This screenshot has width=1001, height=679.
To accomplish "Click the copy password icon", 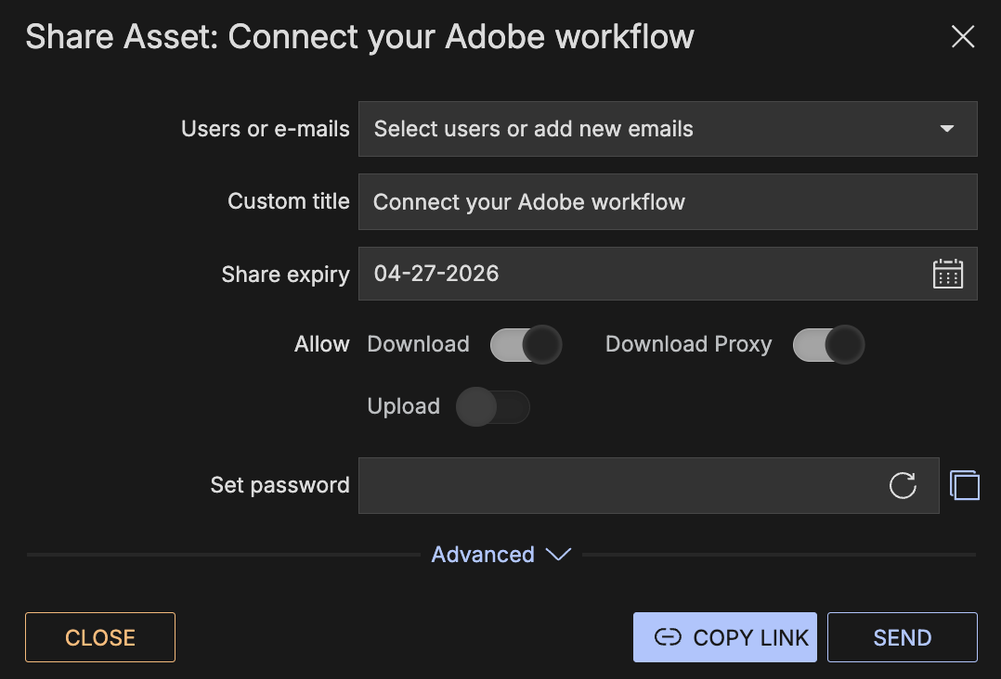I will [x=965, y=485].
